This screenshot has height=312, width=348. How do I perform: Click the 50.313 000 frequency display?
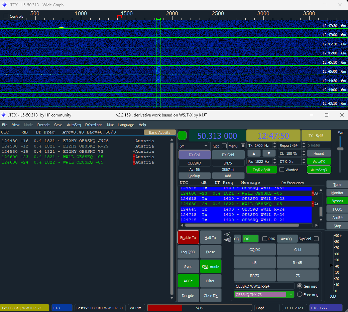tap(217, 135)
